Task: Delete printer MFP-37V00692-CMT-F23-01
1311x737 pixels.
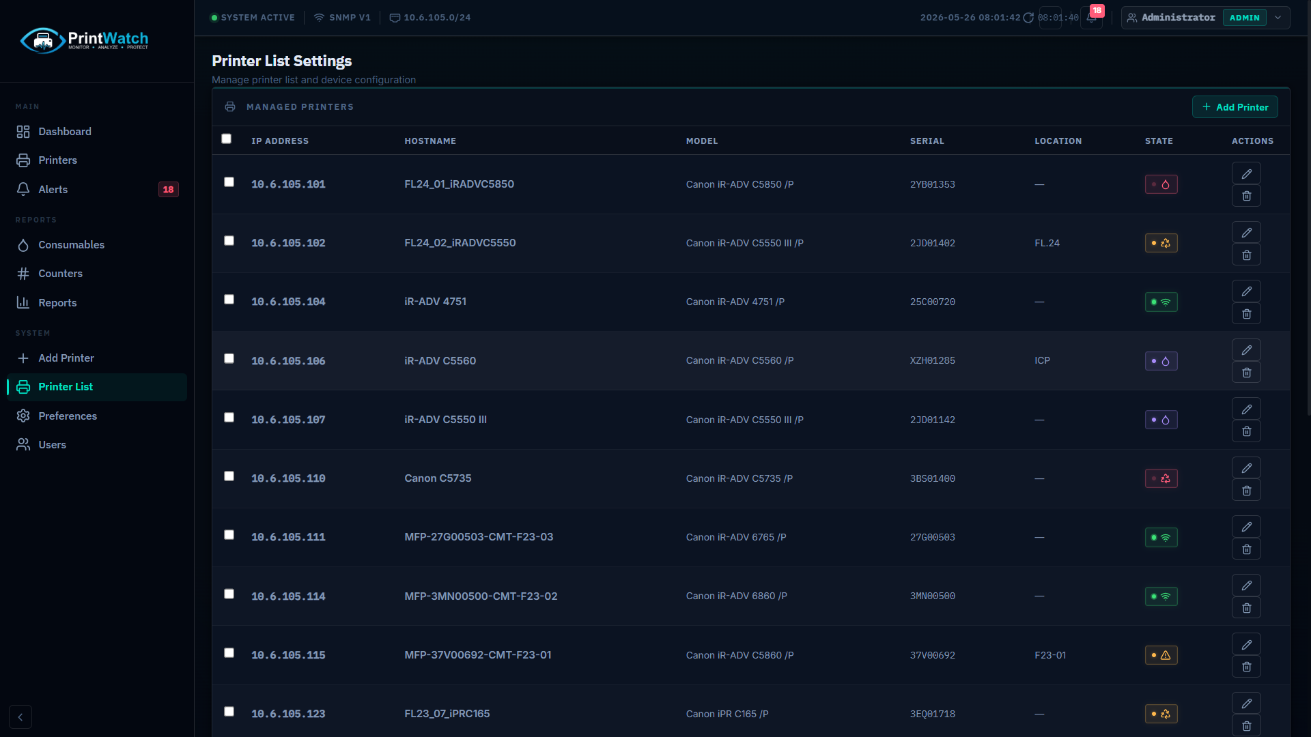Action: pos(1246,667)
